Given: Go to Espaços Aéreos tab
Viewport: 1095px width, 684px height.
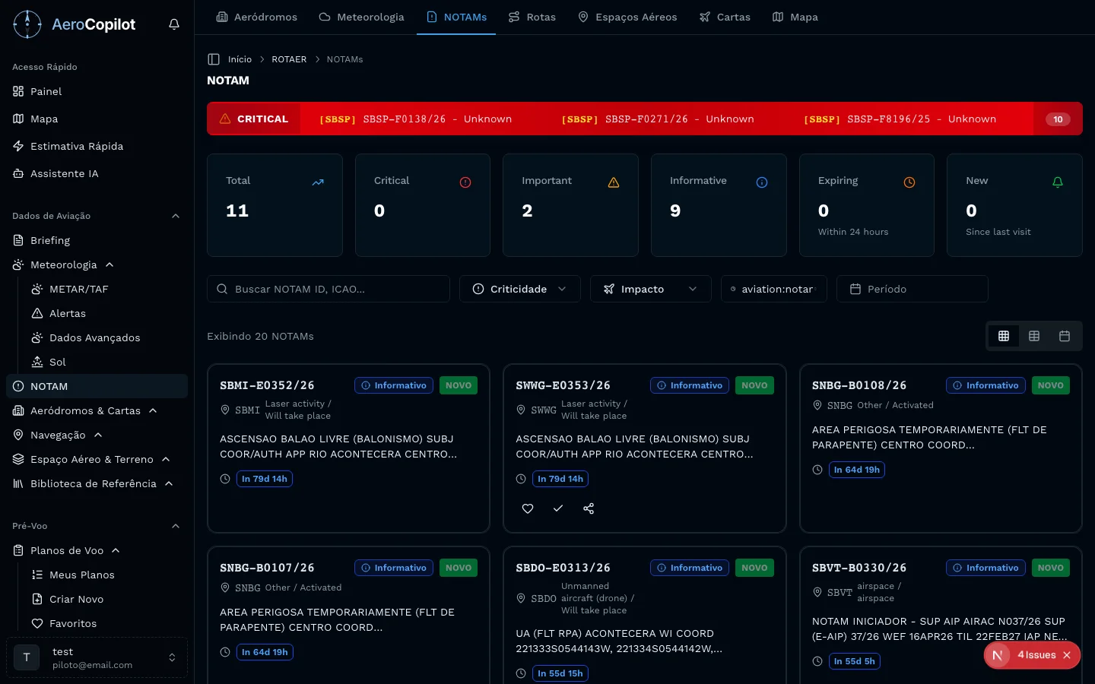Looking at the screenshot, I should [x=627, y=17].
